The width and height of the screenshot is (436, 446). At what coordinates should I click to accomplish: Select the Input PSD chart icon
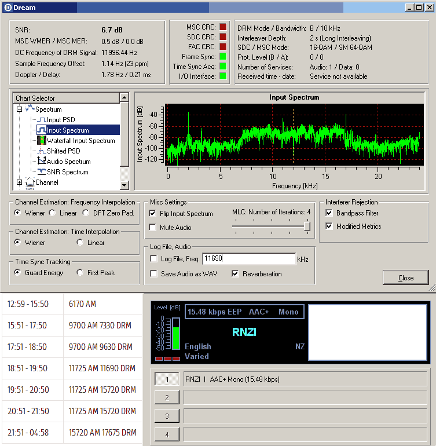(x=41, y=120)
